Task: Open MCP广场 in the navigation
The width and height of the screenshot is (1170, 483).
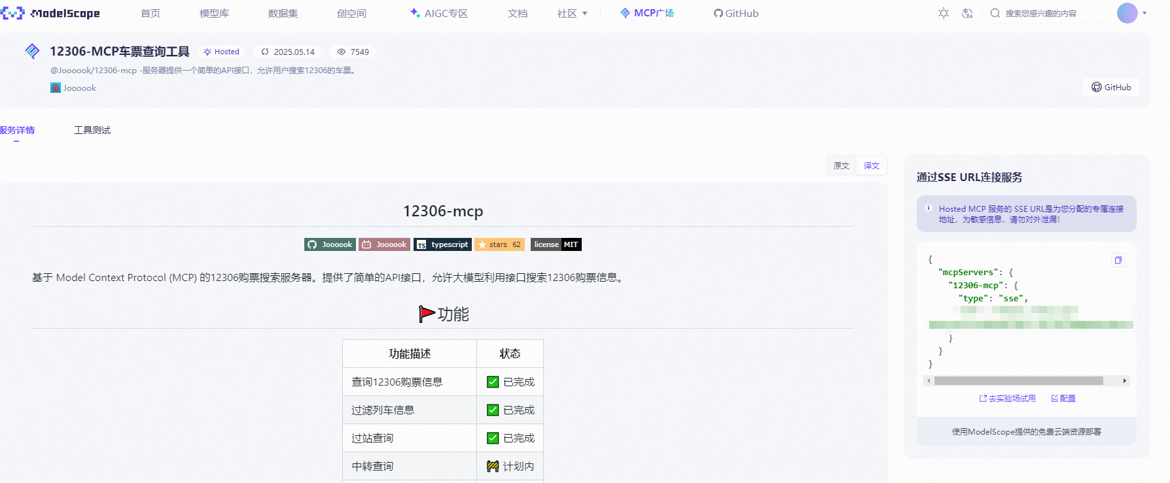Action: [647, 13]
